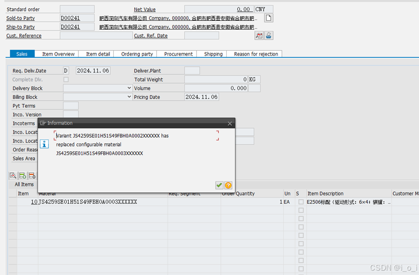Click the Pricing Date field 2024.11.06
The image size is (419, 275).
click(202, 97)
